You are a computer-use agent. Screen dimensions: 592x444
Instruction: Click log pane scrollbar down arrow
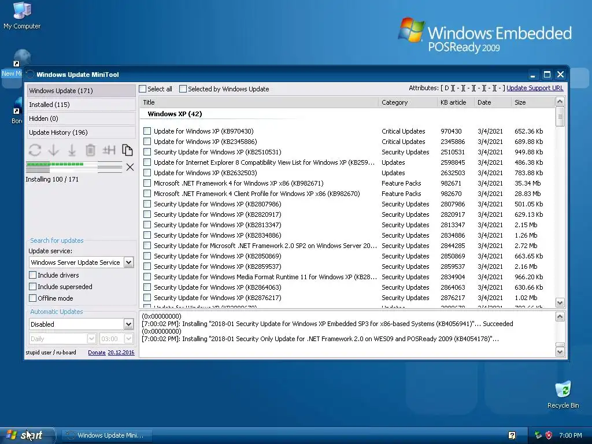tap(560, 351)
